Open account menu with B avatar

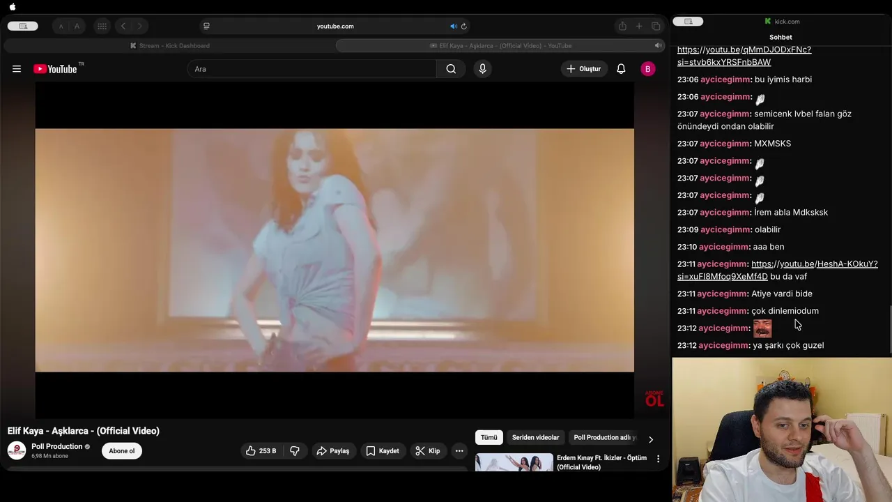648,69
